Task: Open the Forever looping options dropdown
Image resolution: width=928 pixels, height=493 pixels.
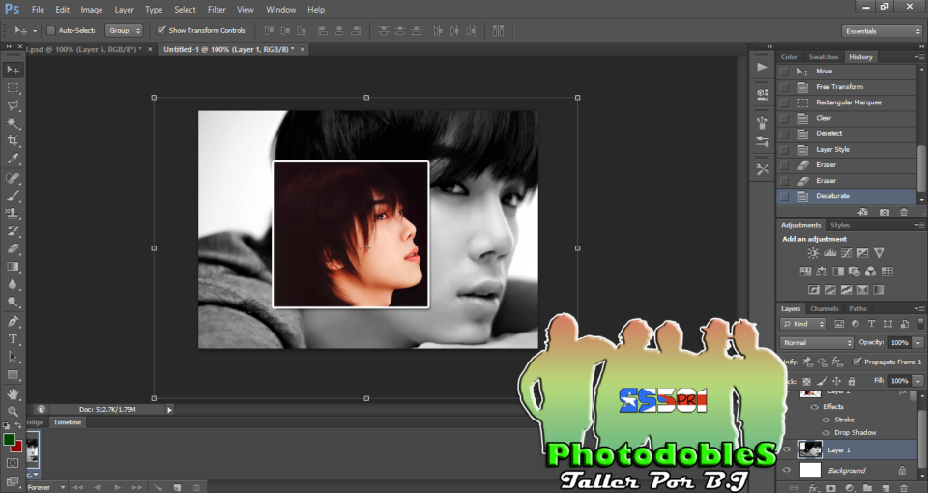Action: (46, 487)
